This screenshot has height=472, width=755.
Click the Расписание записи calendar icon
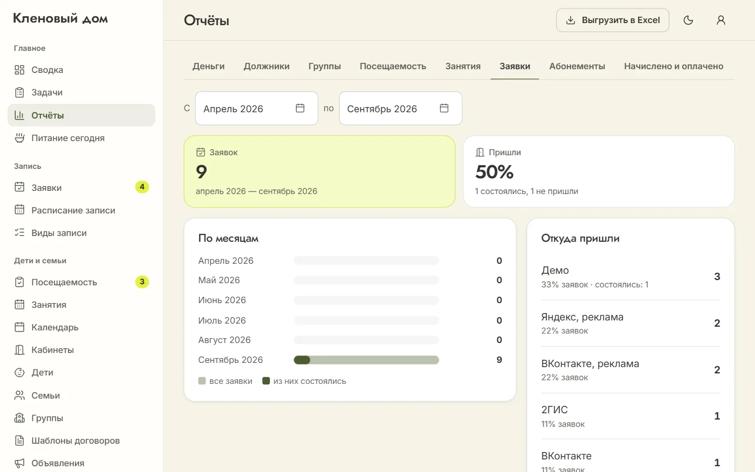point(19,210)
